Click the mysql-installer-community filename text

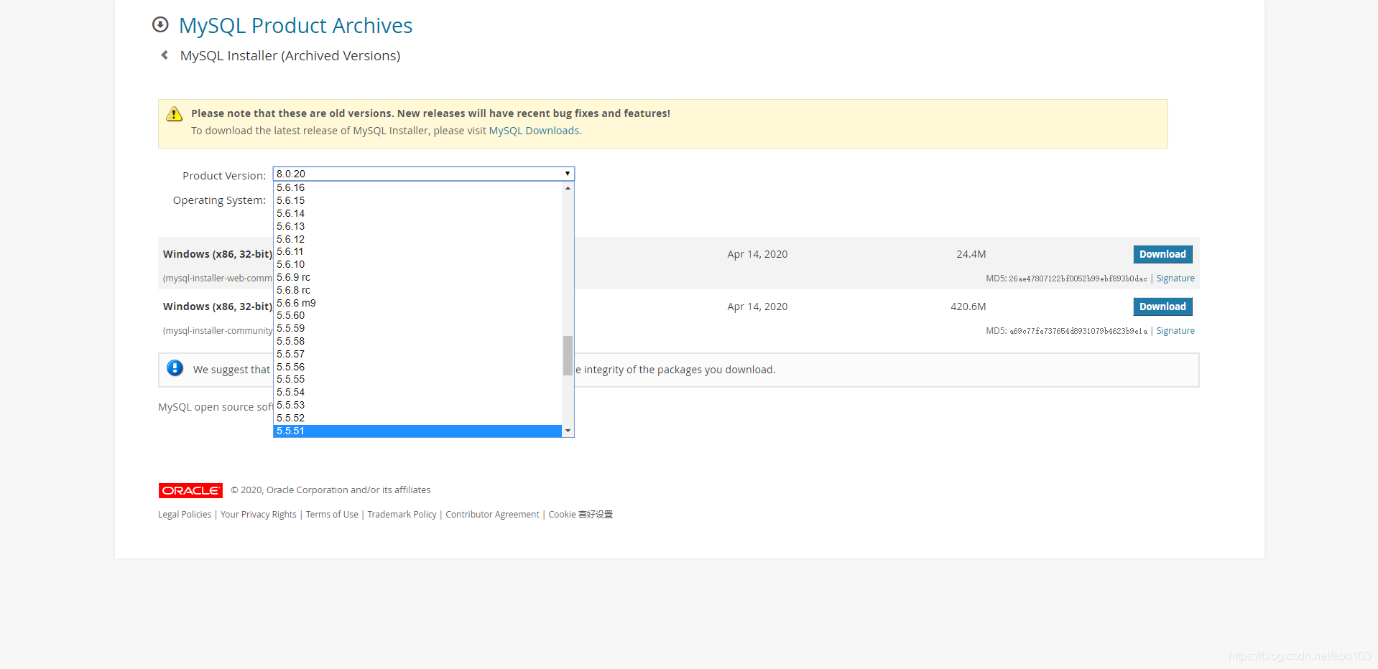pos(218,331)
